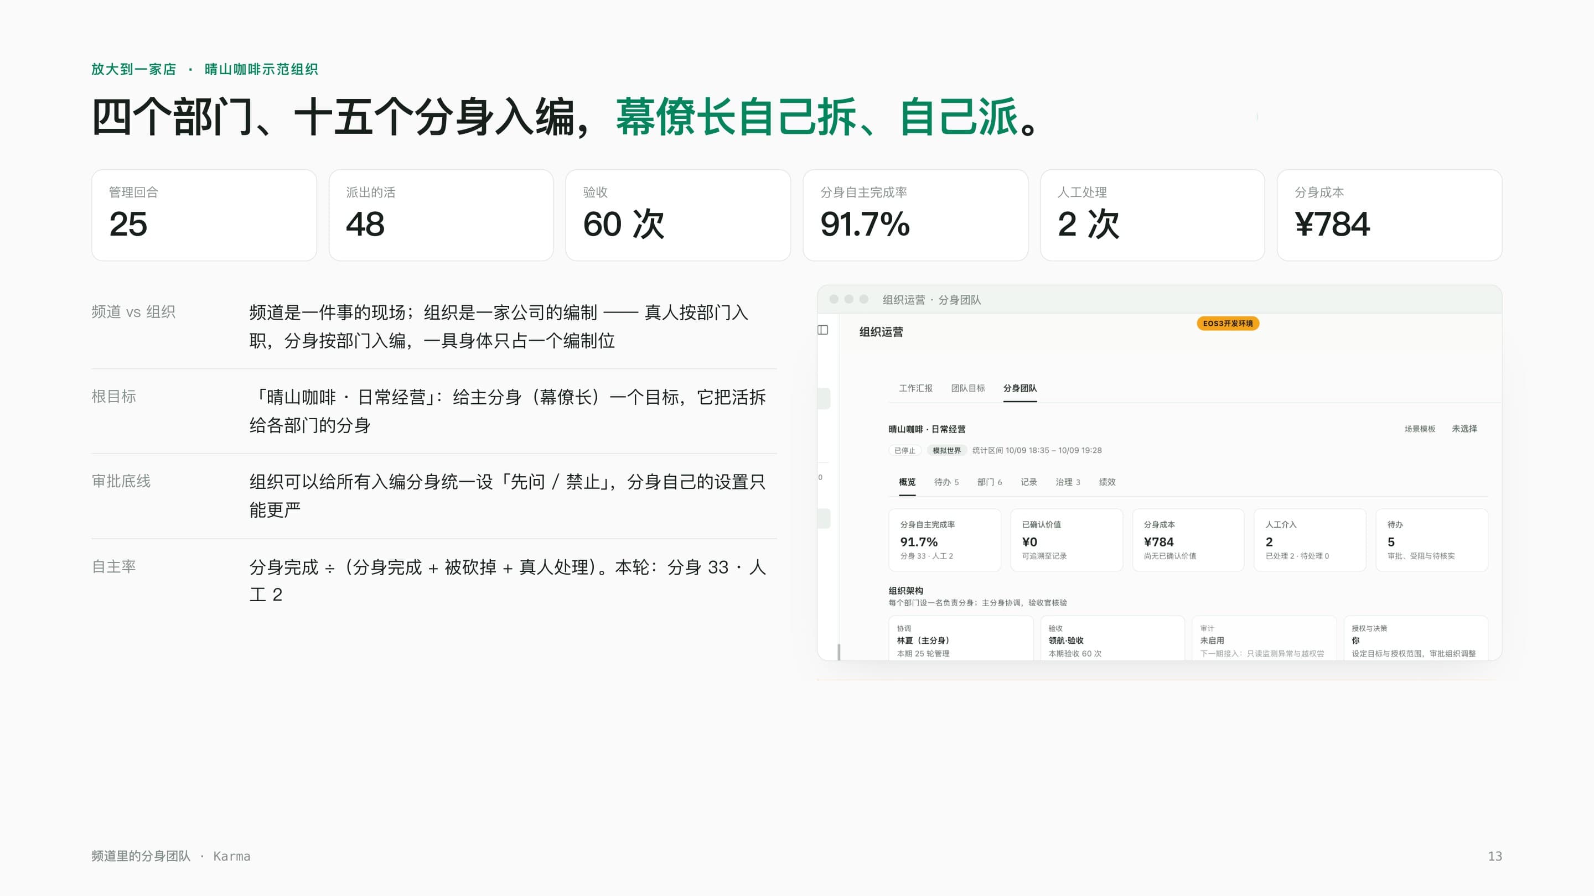Open the 概览 sub-tab
Image resolution: width=1594 pixels, height=896 pixels.
tap(907, 482)
